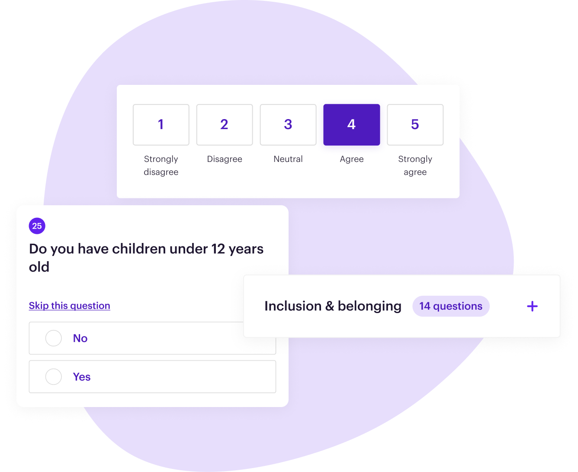Image resolution: width=578 pixels, height=472 pixels.
Task: Select the Yes radio button
Action: [x=53, y=377]
